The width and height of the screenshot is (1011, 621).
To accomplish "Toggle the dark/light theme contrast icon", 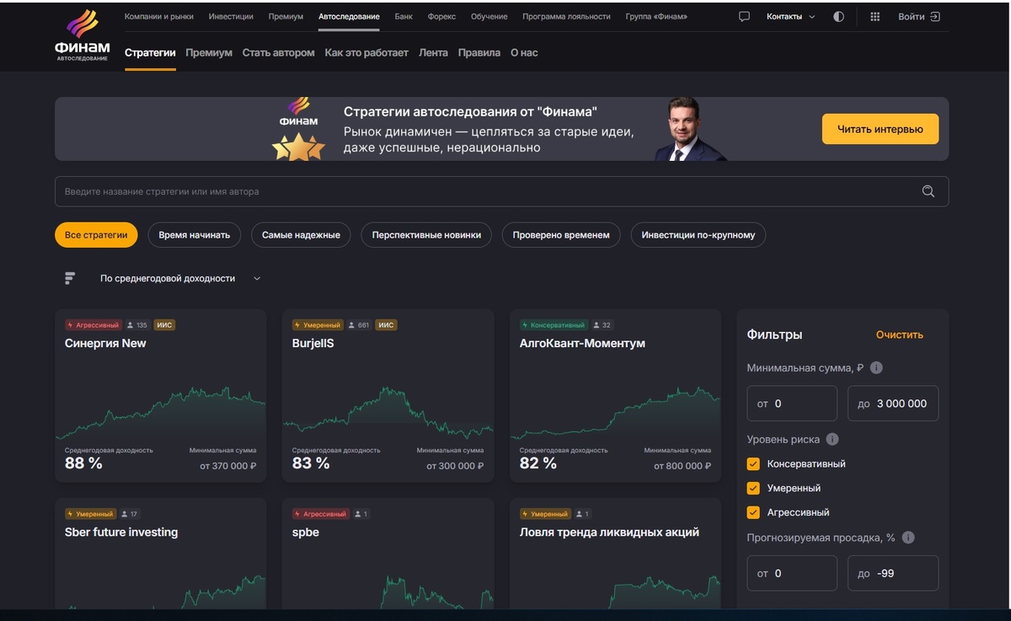I will (838, 17).
